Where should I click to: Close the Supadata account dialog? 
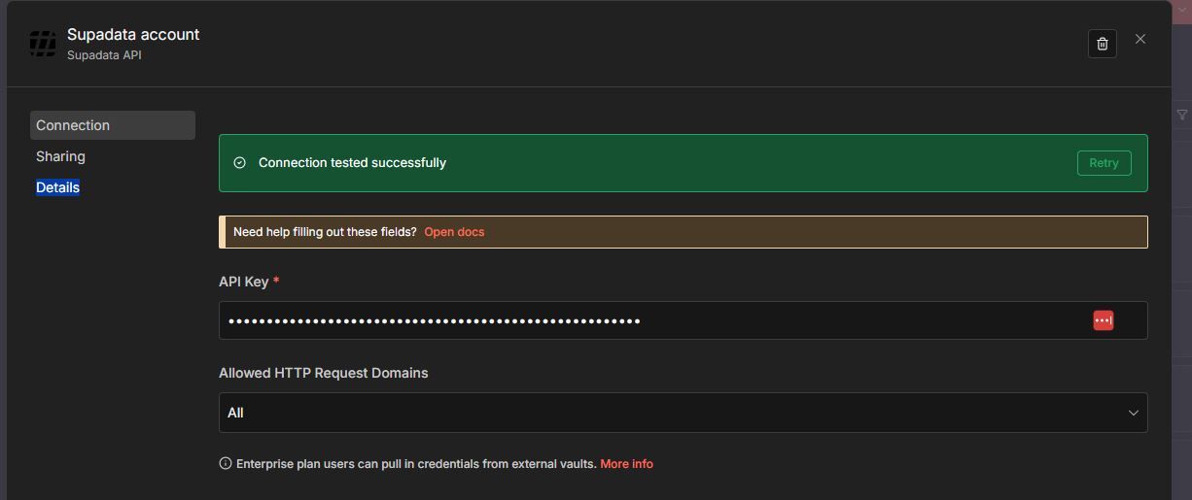click(x=1140, y=39)
